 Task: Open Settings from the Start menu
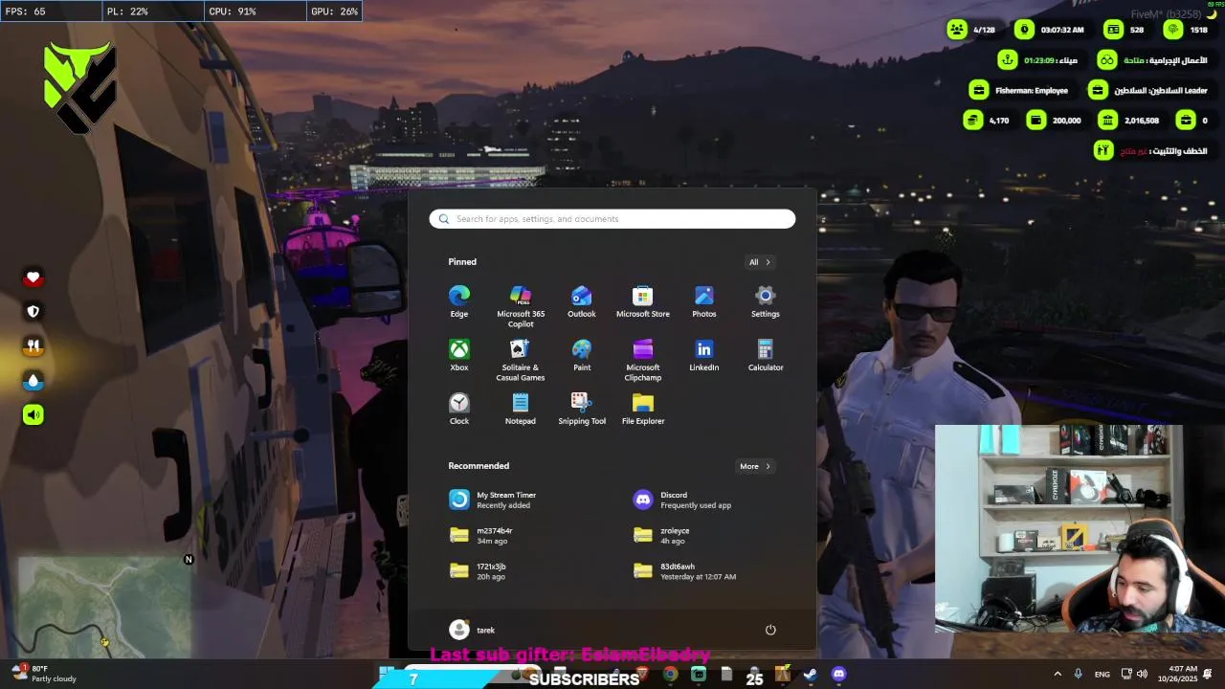coord(766,300)
